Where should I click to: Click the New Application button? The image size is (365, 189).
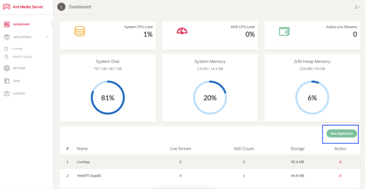(x=341, y=134)
